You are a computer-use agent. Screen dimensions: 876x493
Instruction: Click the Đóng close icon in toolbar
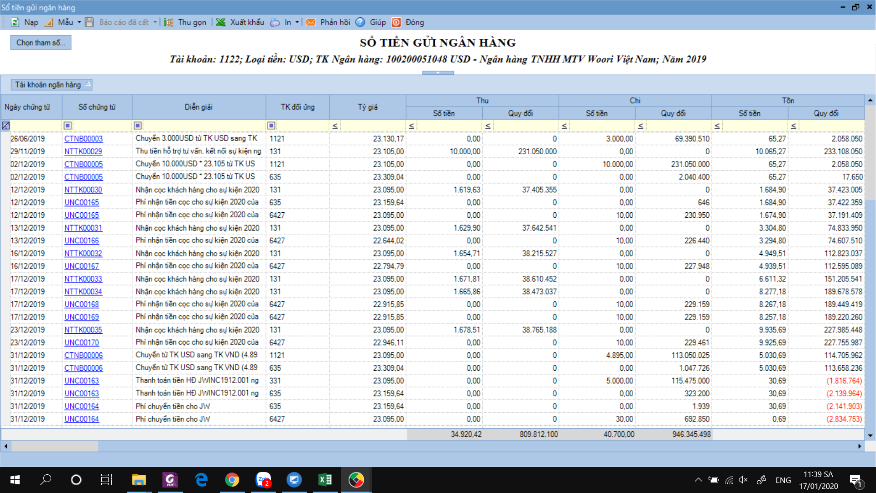(396, 22)
